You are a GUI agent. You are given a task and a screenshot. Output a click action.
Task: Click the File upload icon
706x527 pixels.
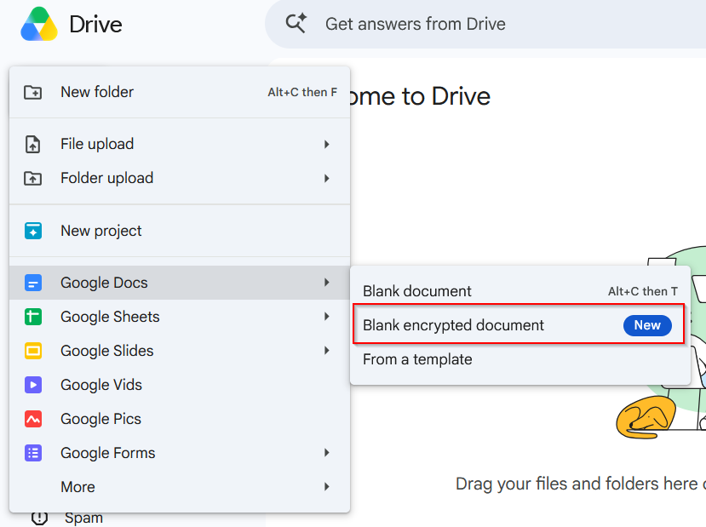(33, 144)
